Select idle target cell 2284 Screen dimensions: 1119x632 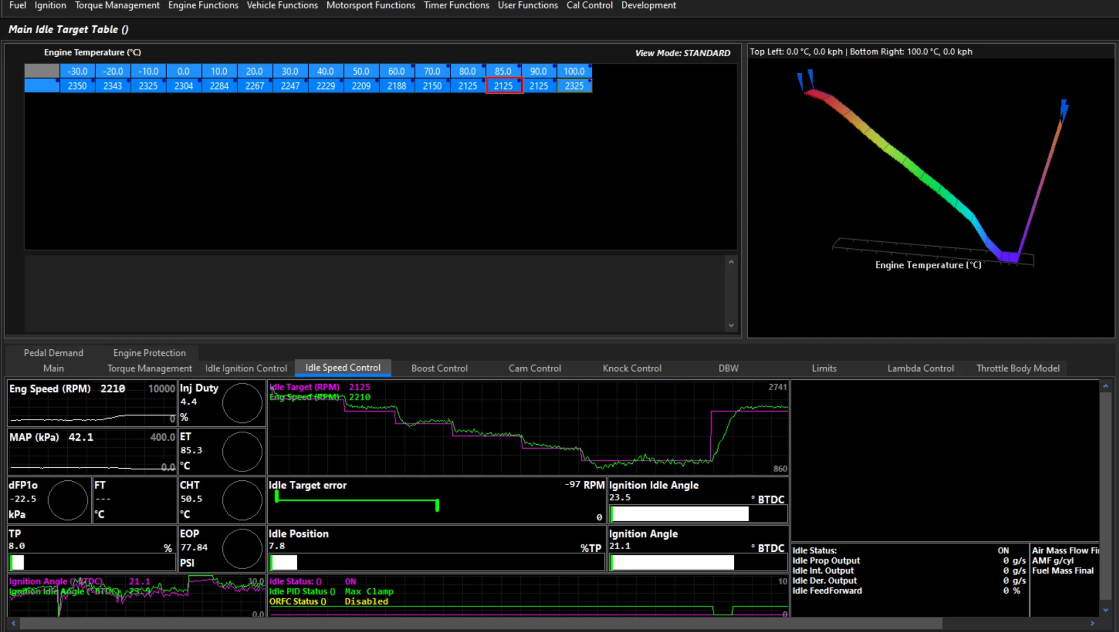click(x=219, y=86)
